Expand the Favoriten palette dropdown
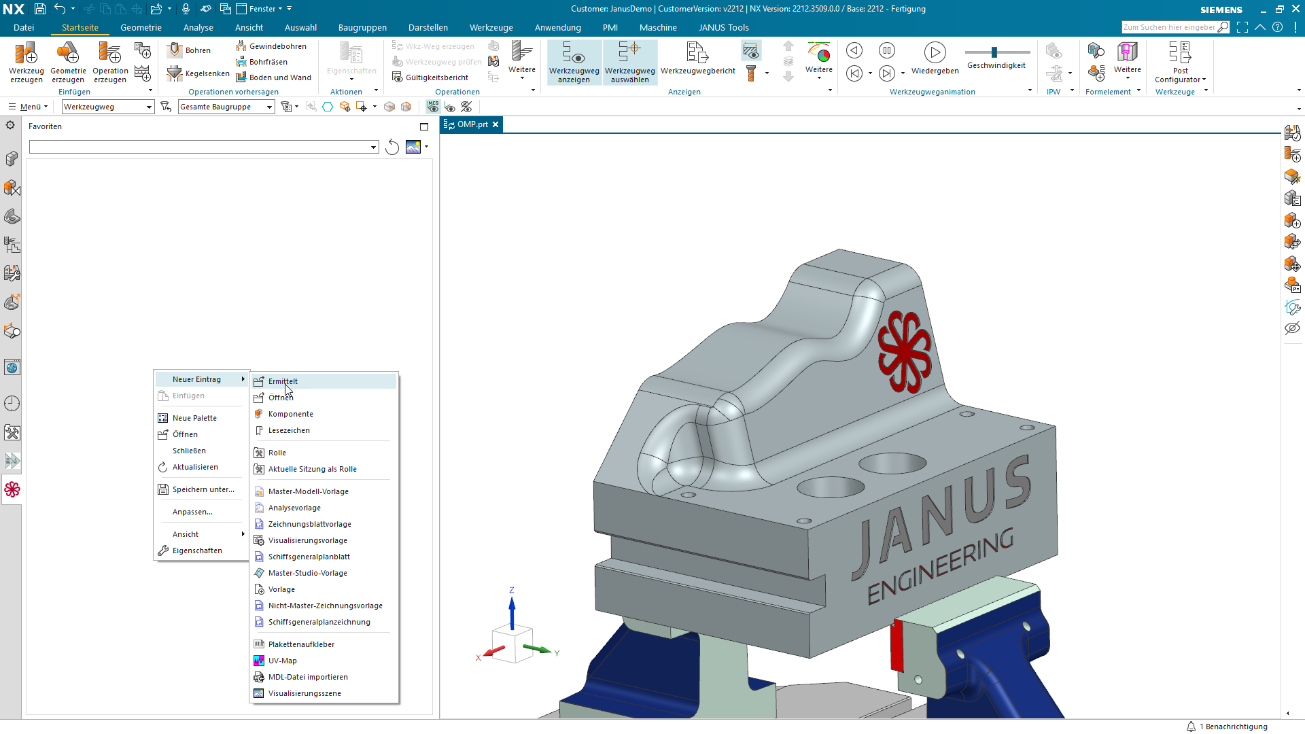This screenshot has width=1305, height=734. coord(373,147)
